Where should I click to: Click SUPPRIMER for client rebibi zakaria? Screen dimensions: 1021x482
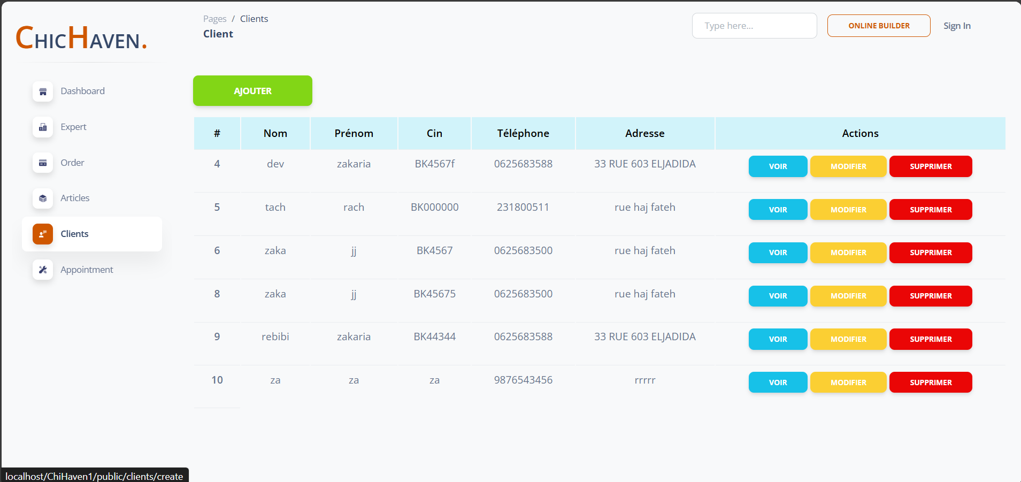[x=931, y=339]
